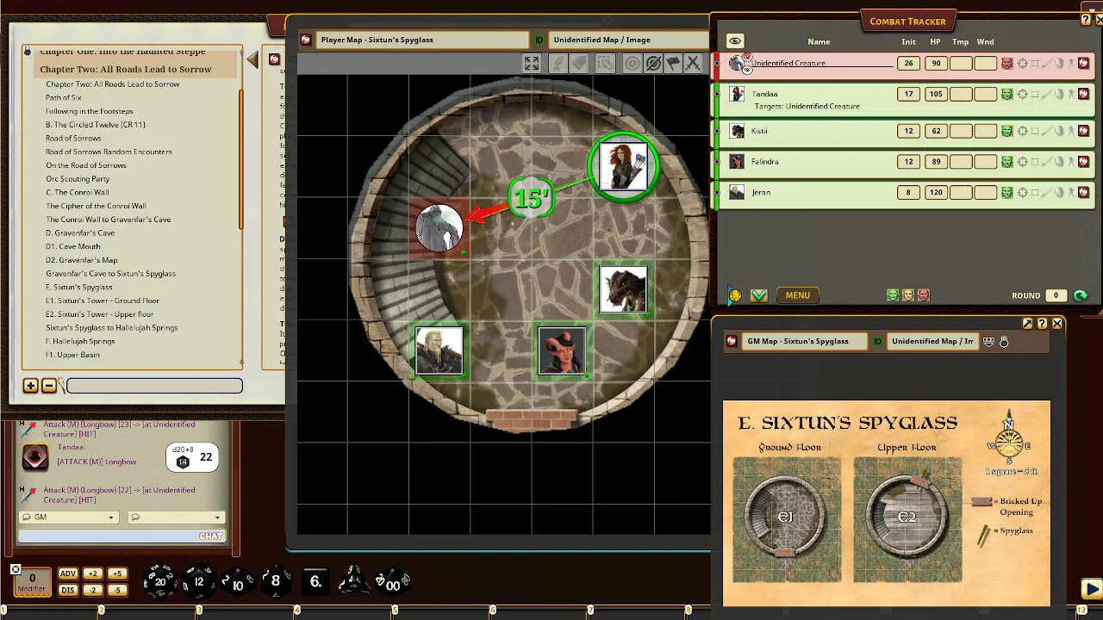
Task: Select the preview/zoom selection tool on map toolbar
Action: tap(604, 63)
